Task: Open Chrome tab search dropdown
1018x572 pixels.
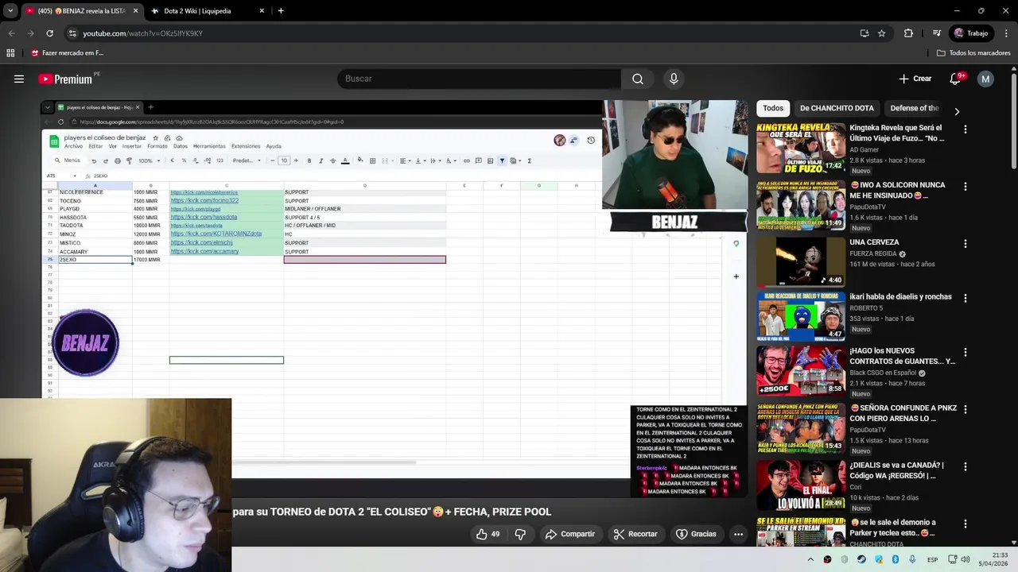Action: point(10,11)
